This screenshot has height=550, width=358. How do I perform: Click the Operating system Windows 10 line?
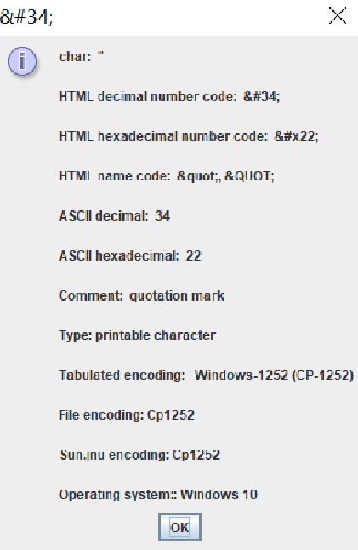(x=158, y=495)
